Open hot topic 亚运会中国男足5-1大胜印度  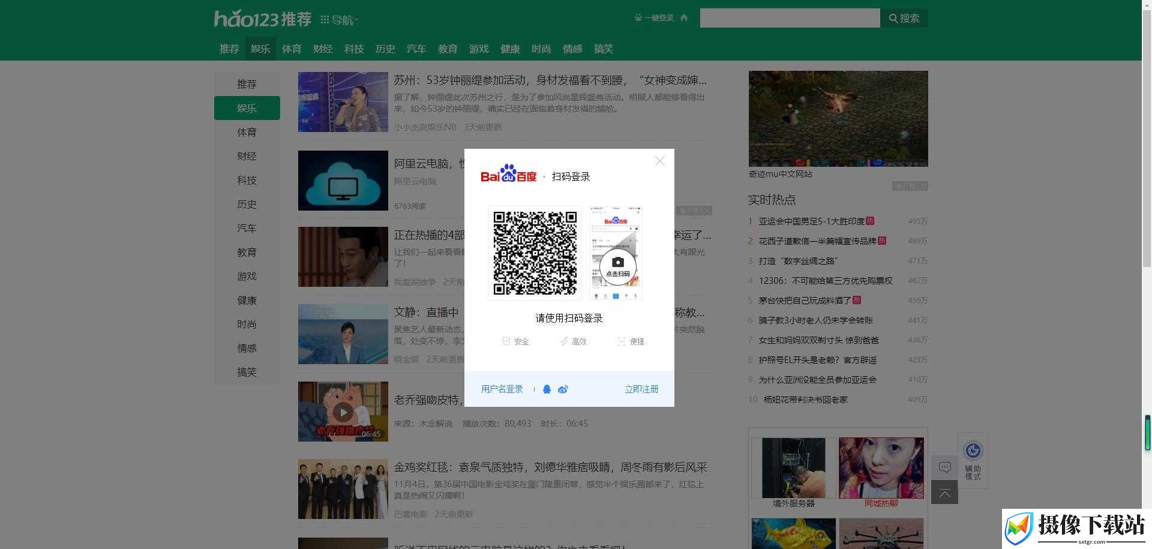point(811,221)
